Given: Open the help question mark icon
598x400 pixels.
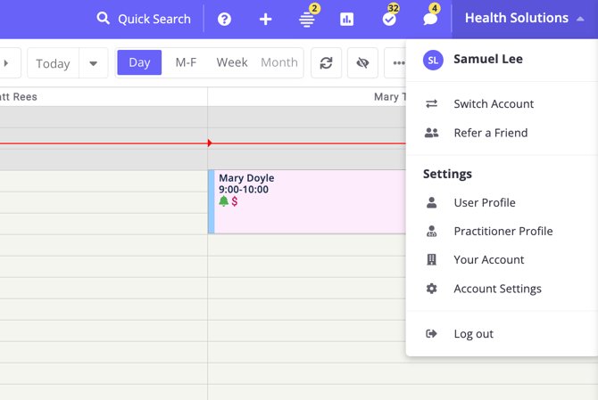Looking at the screenshot, I should tap(225, 19).
